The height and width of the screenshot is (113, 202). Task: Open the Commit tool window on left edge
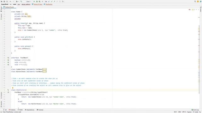click(1, 17)
